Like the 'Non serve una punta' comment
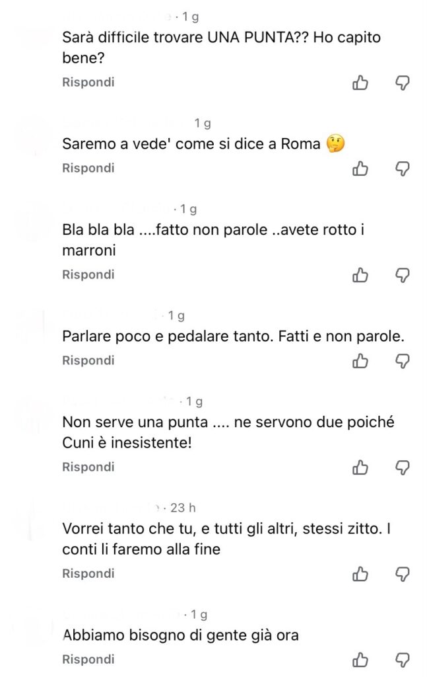 (x=360, y=467)
